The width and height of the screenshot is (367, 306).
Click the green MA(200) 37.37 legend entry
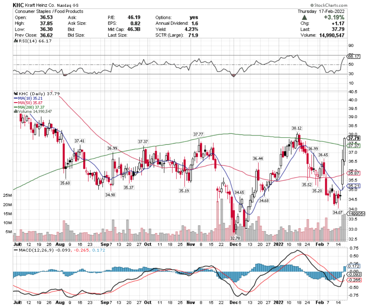(x=29, y=107)
